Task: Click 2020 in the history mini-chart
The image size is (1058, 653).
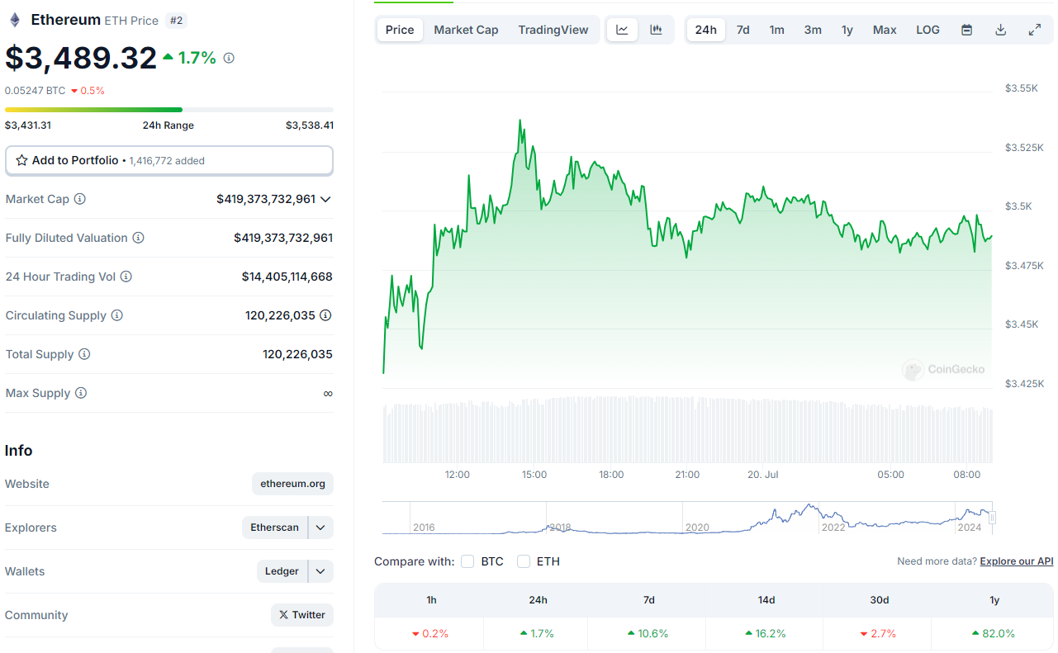Action: point(697,527)
